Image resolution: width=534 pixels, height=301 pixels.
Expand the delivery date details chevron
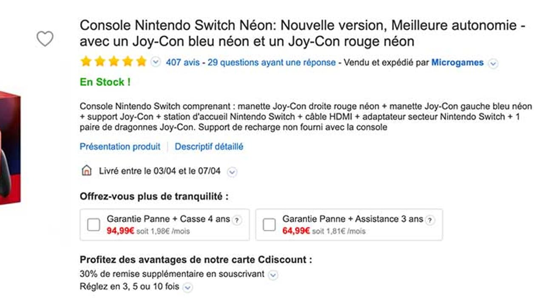231,172
